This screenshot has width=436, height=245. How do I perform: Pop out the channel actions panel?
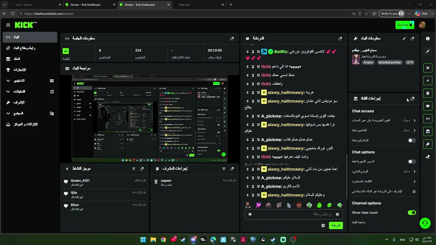click(412, 98)
